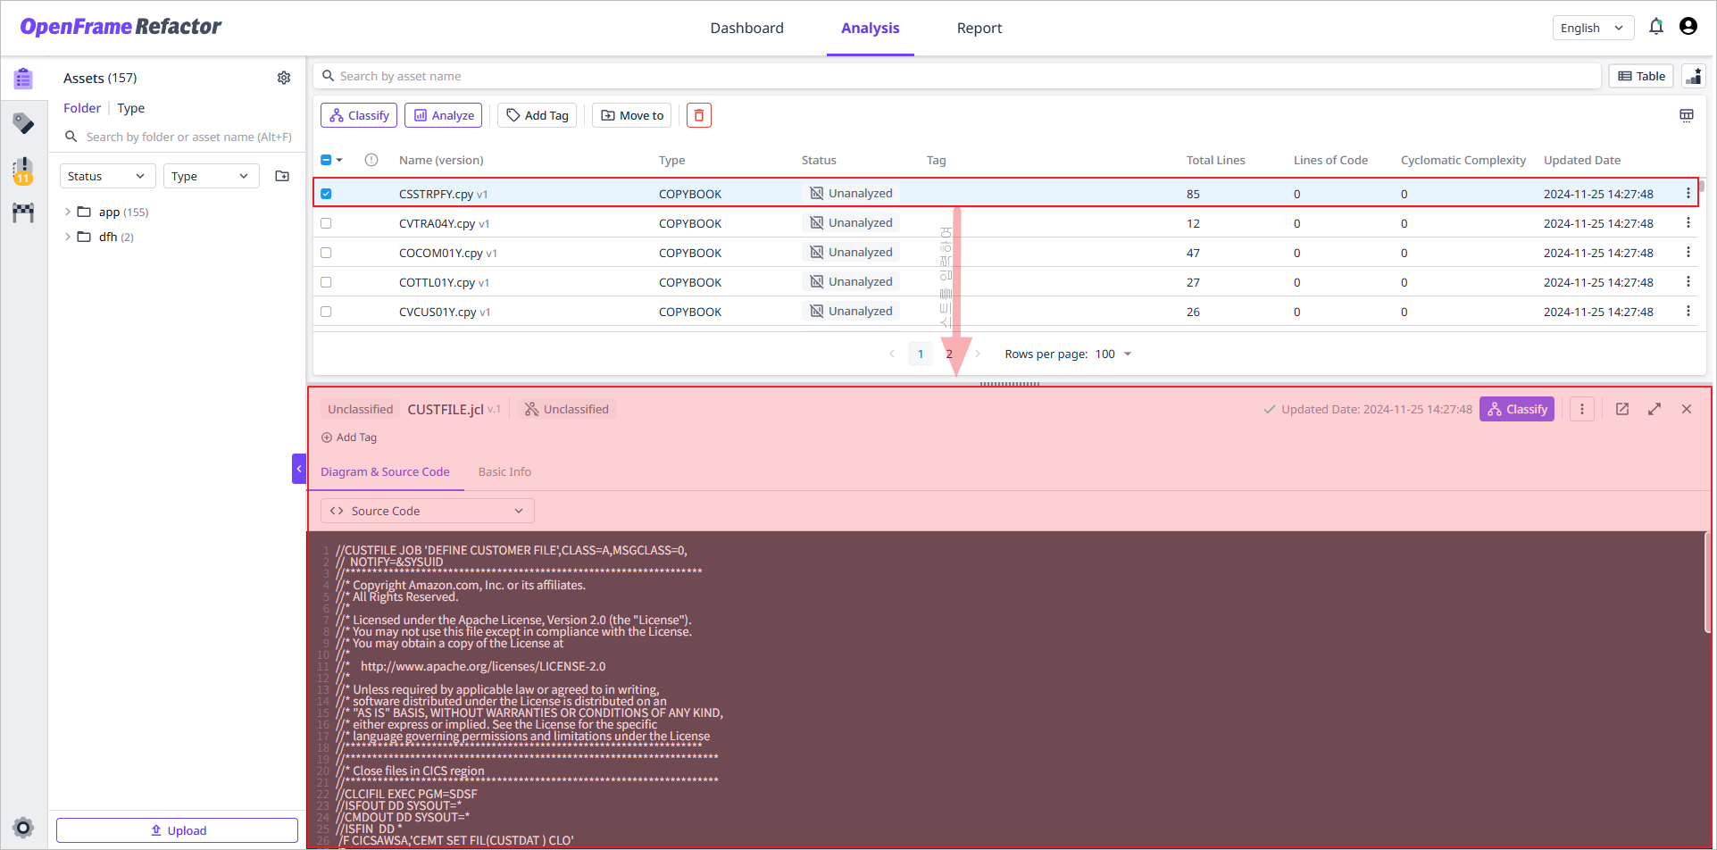Check the COTTL01Y.cpy row checkbox
This screenshot has width=1717, height=850.
(x=326, y=282)
